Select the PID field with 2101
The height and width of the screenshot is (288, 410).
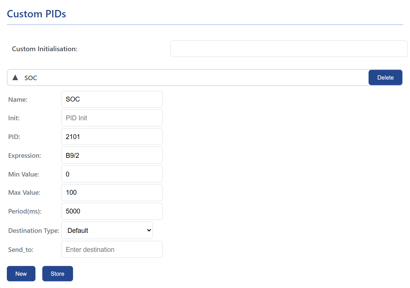click(112, 137)
